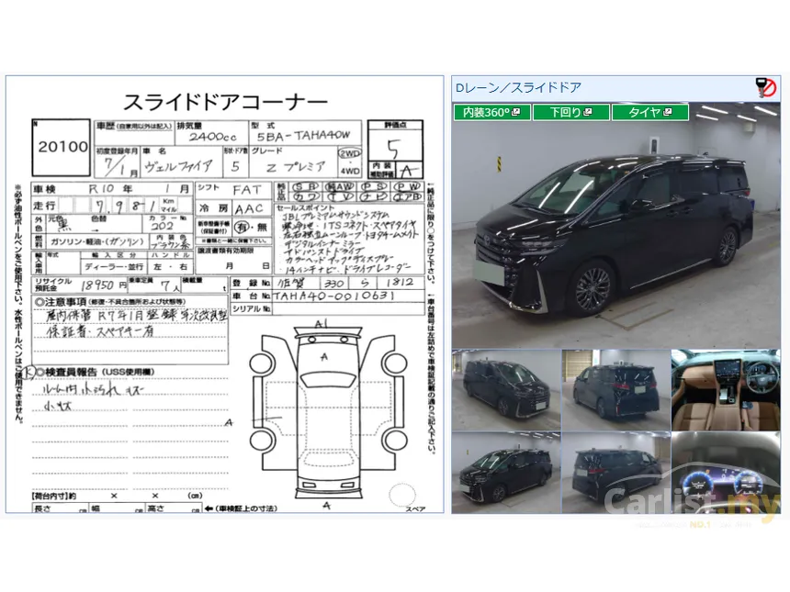Open the タイヤ tire photos button

(650, 112)
